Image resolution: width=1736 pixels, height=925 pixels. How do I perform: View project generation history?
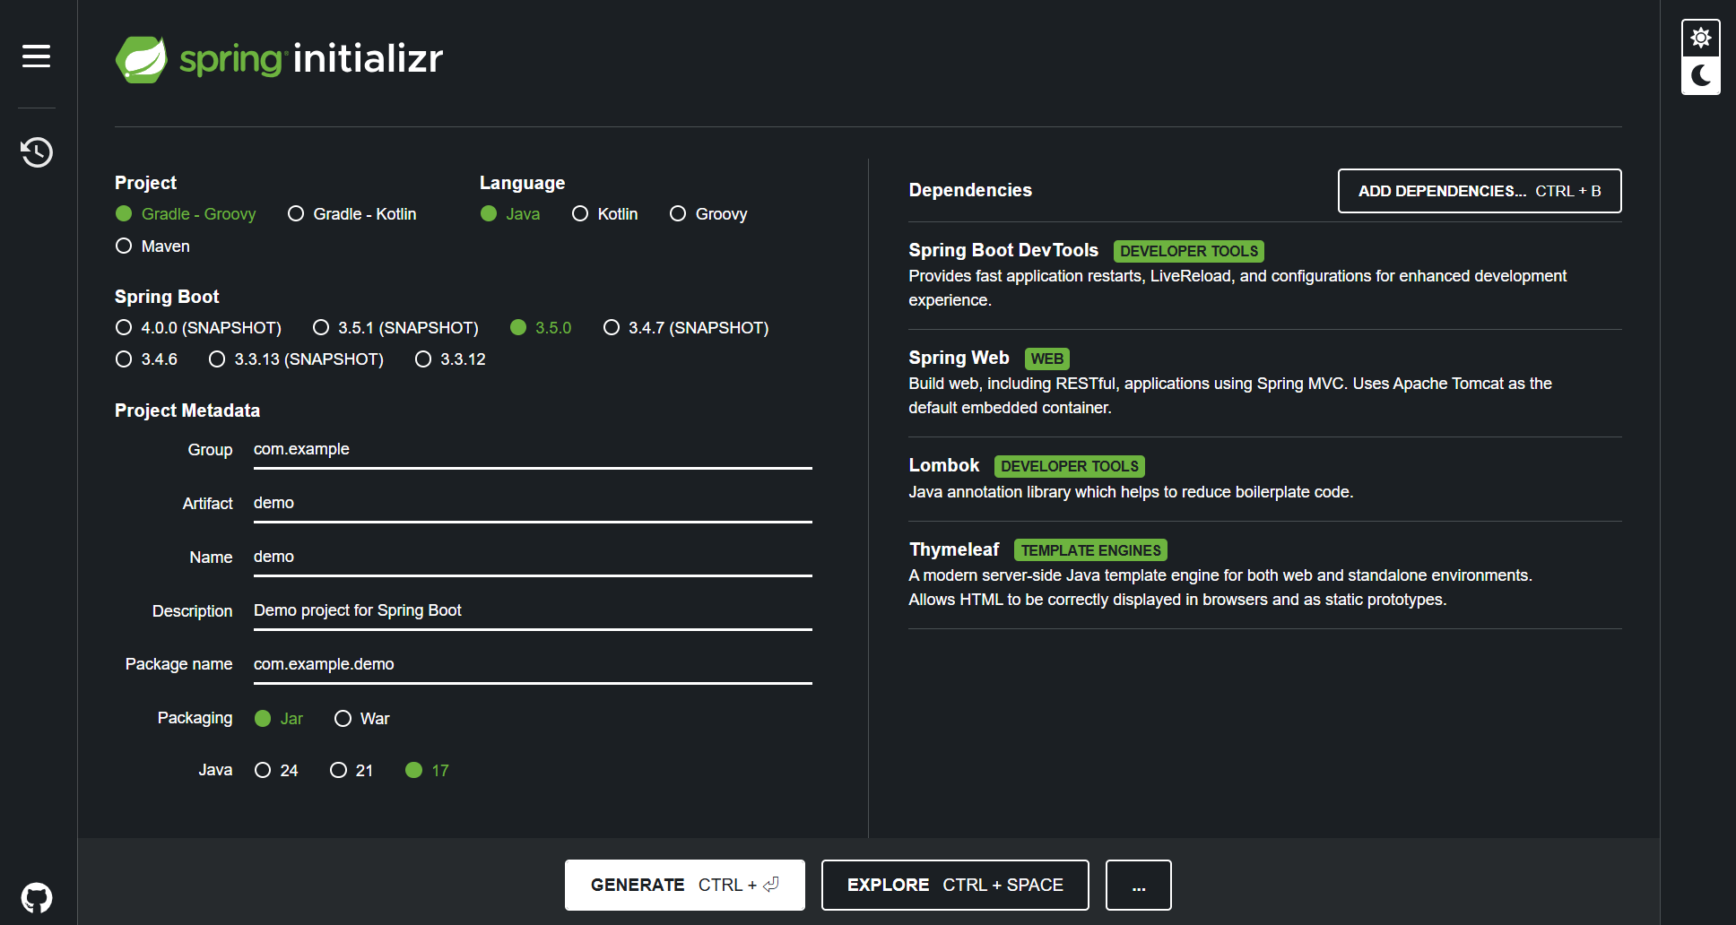click(x=36, y=152)
